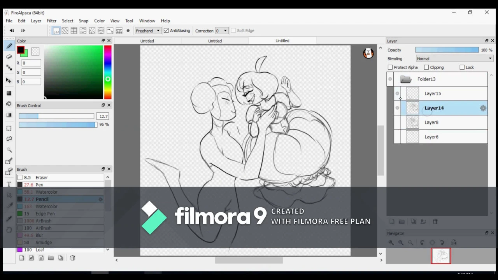Select the Text tool

[x=9, y=184]
